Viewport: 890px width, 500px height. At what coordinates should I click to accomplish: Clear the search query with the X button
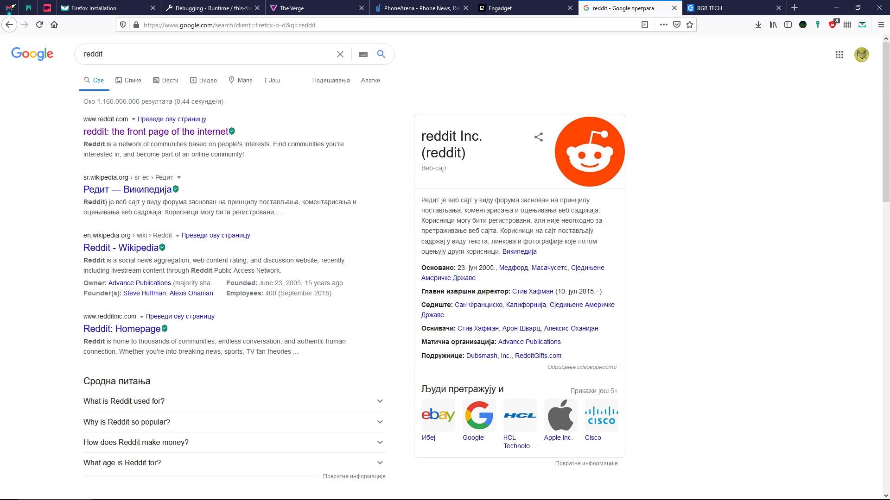tap(340, 54)
